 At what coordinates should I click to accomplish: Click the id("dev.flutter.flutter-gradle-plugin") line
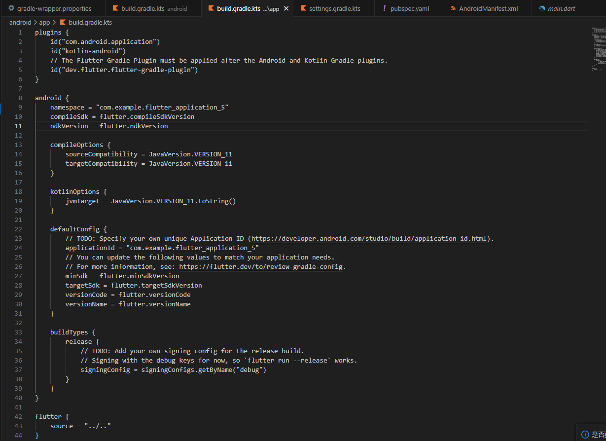124,70
